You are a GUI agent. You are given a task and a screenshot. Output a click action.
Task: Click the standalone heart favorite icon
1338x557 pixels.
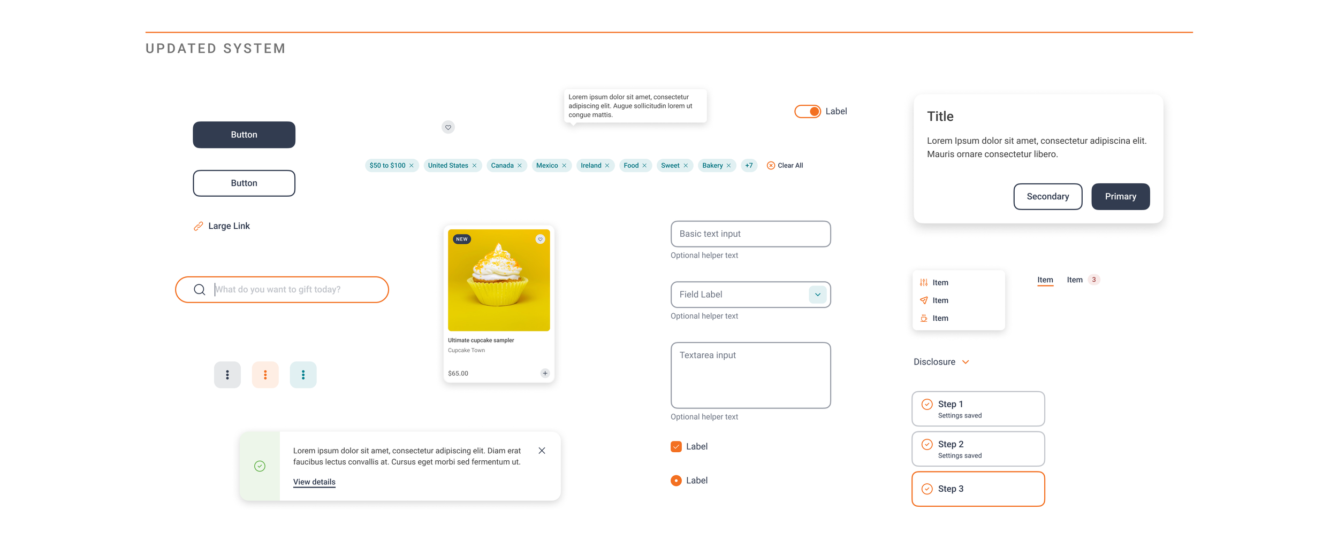[x=448, y=127]
